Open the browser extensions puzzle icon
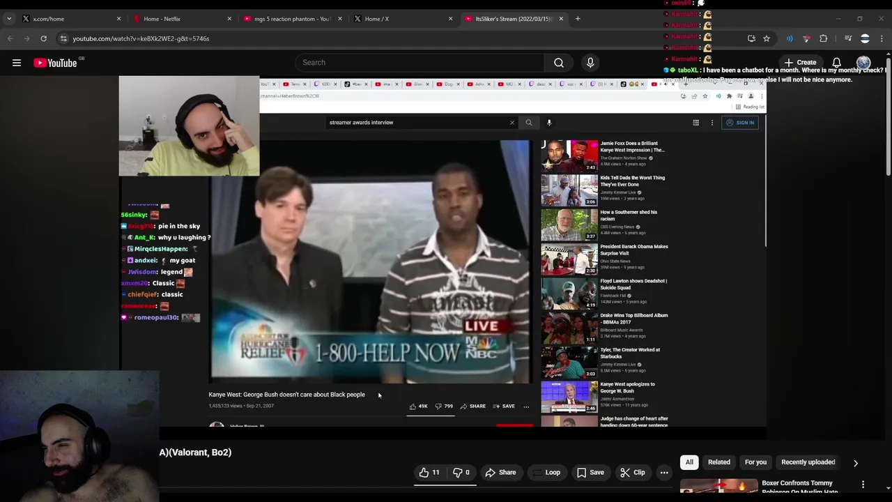The image size is (892, 502). coord(824,38)
